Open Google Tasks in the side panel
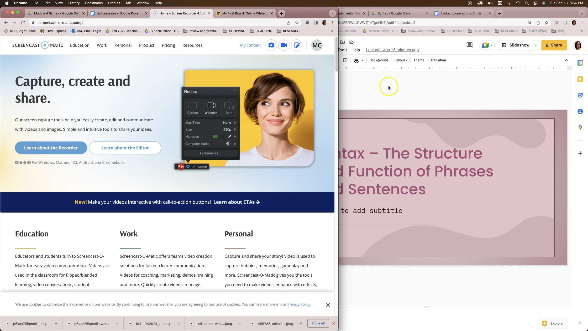The width and height of the screenshot is (588, 331). coord(580,95)
